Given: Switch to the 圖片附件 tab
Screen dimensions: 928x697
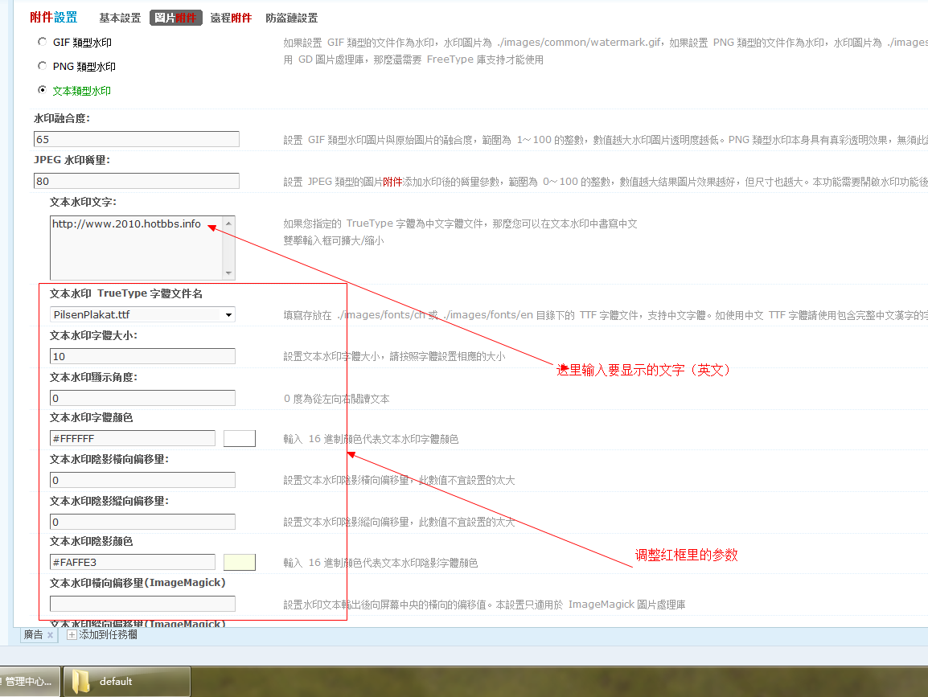Looking at the screenshot, I should coord(176,18).
